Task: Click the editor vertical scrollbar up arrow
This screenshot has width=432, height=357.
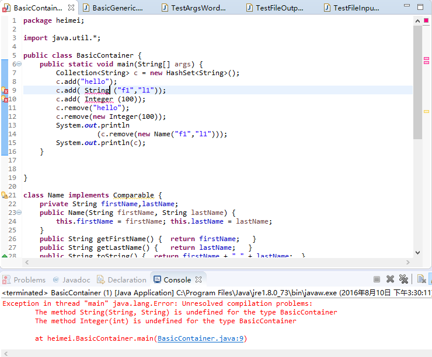Action: point(417,21)
